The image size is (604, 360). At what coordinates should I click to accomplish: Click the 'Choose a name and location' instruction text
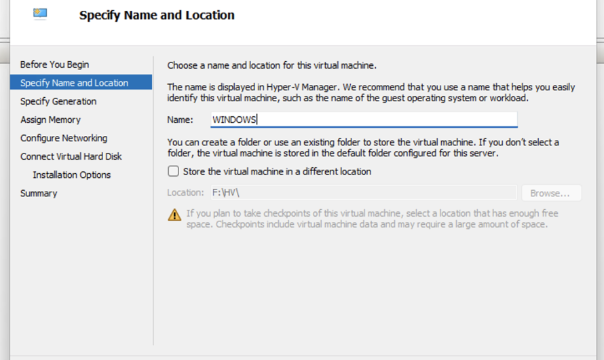pos(271,66)
